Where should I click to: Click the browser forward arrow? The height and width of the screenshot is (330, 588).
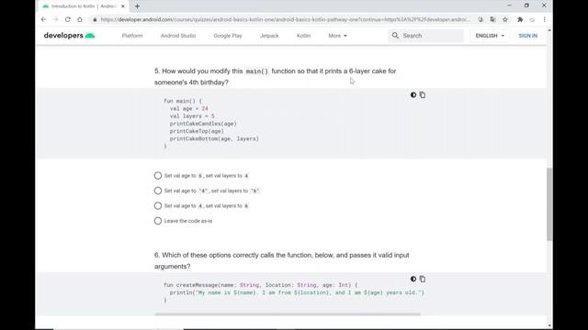(55, 19)
